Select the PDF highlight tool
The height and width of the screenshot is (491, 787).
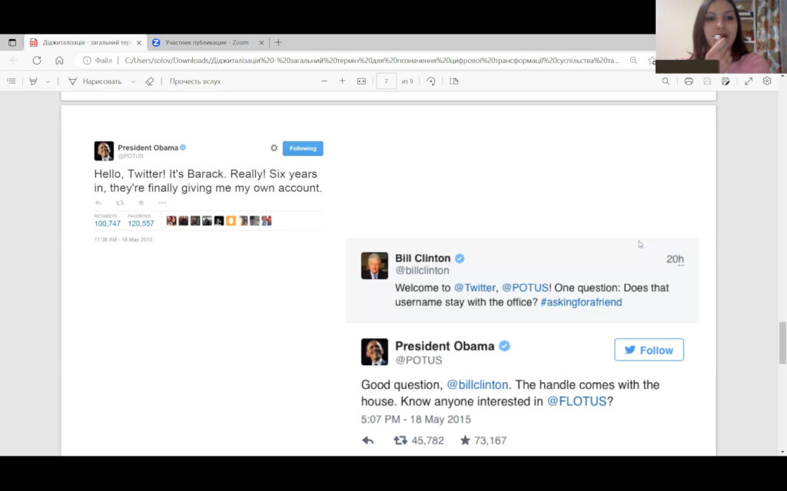[33, 81]
